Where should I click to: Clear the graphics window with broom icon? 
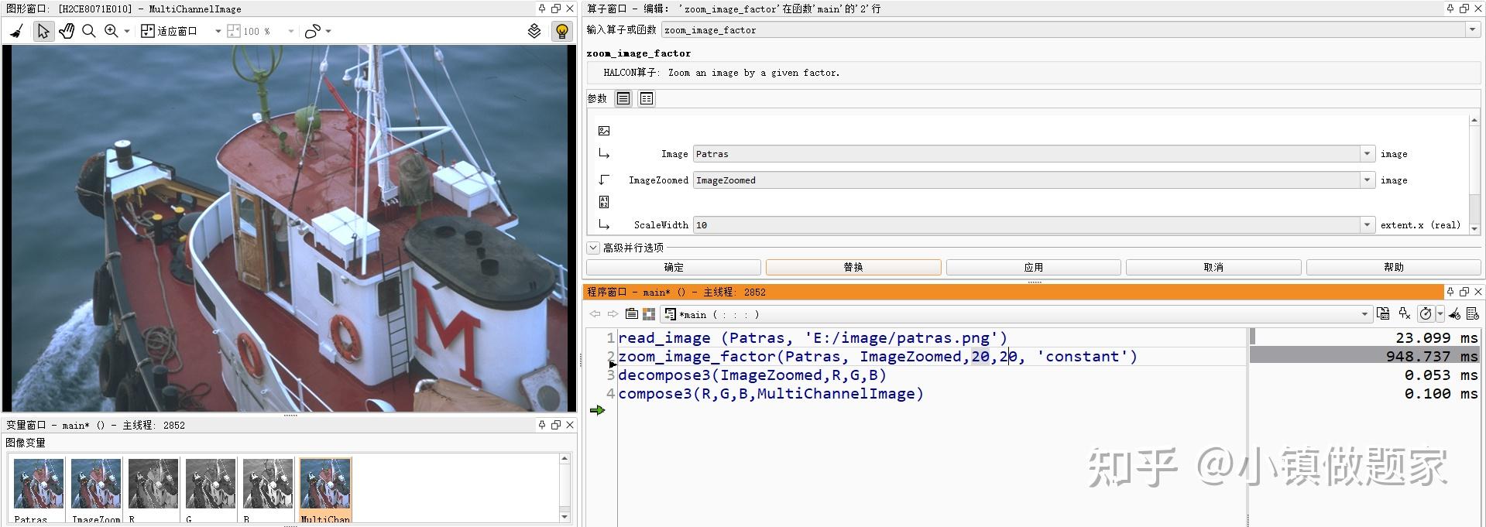point(16,31)
